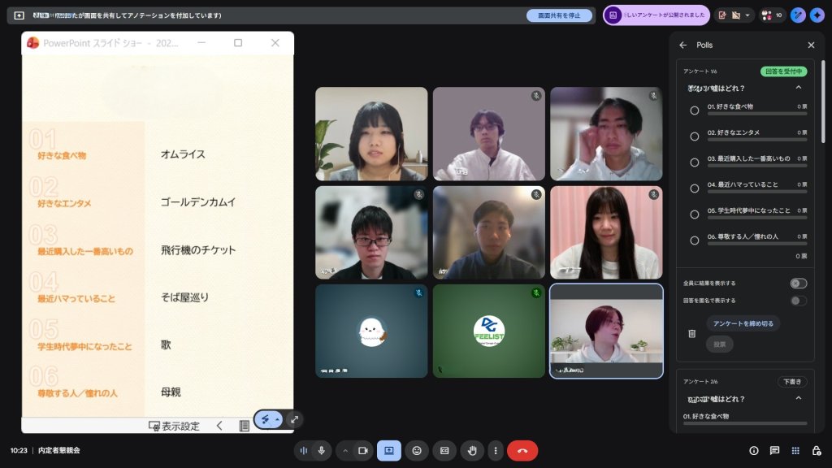Open more options three-dot menu
Image resolution: width=832 pixels, height=468 pixels.
(x=494, y=451)
